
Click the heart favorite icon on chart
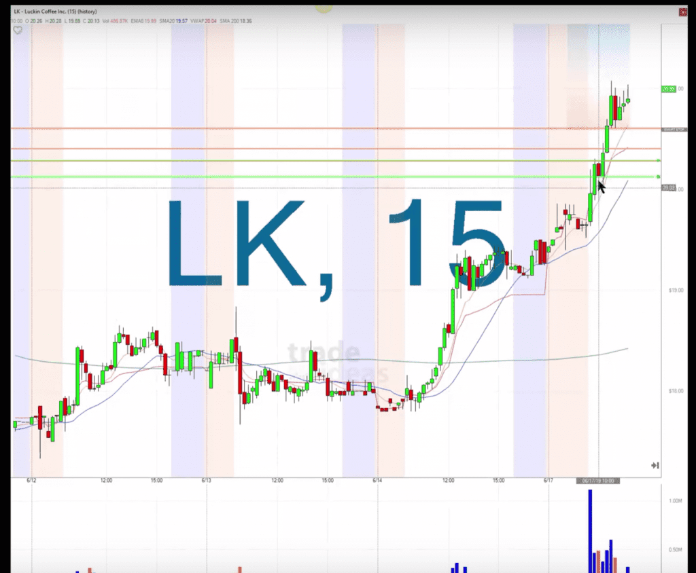point(18,31)
